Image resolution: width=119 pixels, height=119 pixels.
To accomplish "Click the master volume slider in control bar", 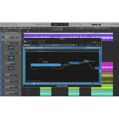I will tap(96, 25).
